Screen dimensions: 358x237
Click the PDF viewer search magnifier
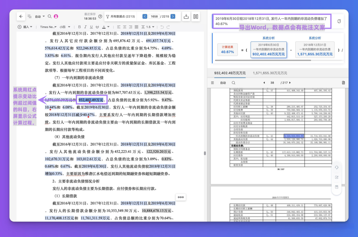click(233, 83)
